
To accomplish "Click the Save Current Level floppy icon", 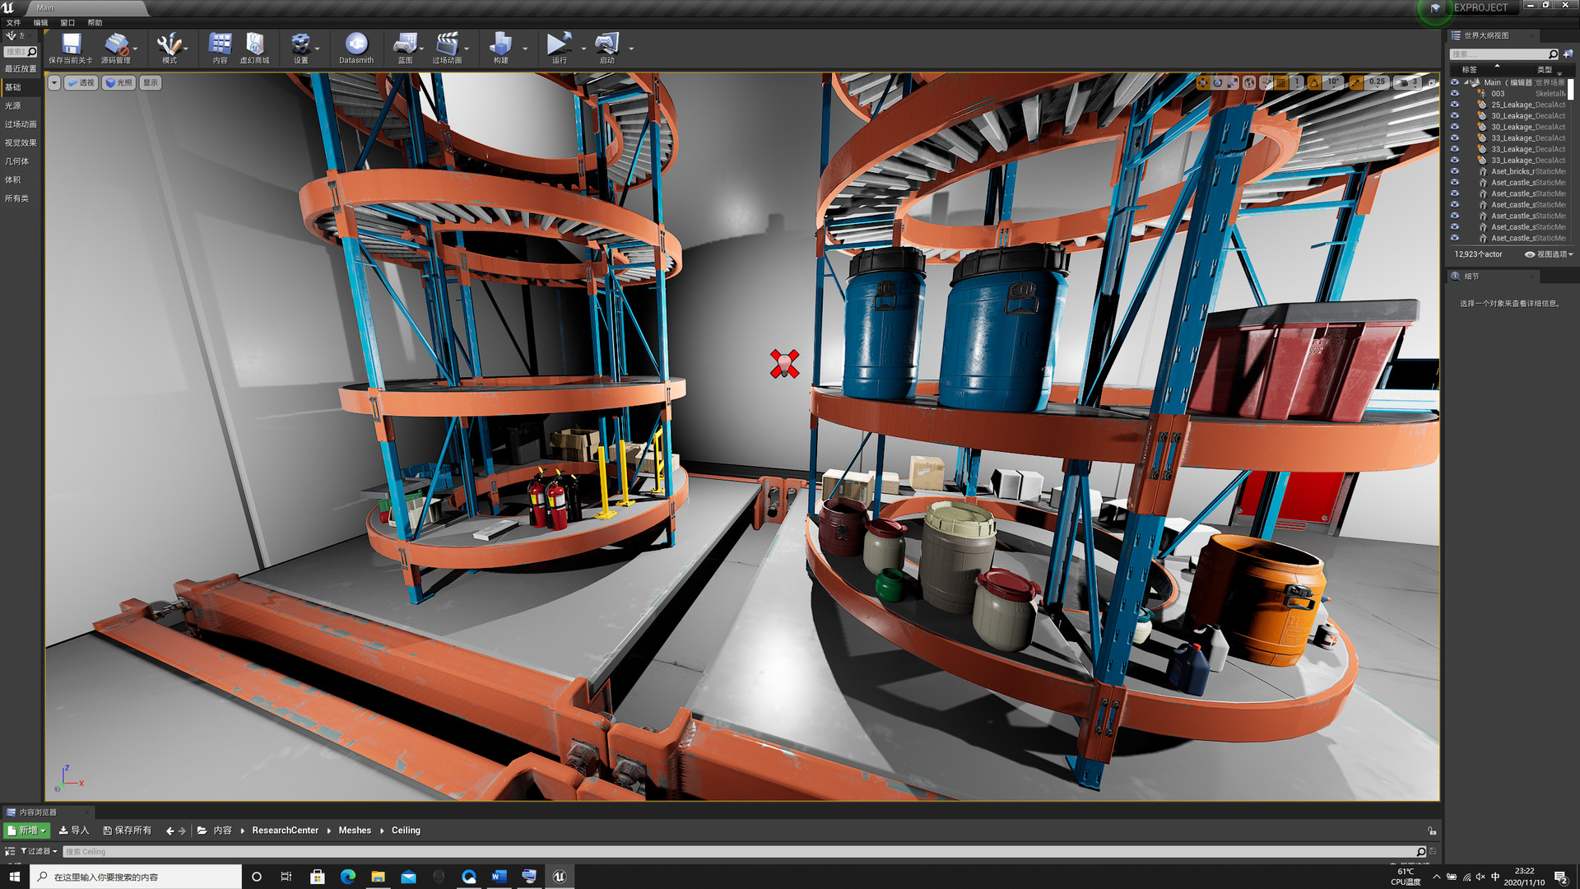I will click(x=71, y=44).
